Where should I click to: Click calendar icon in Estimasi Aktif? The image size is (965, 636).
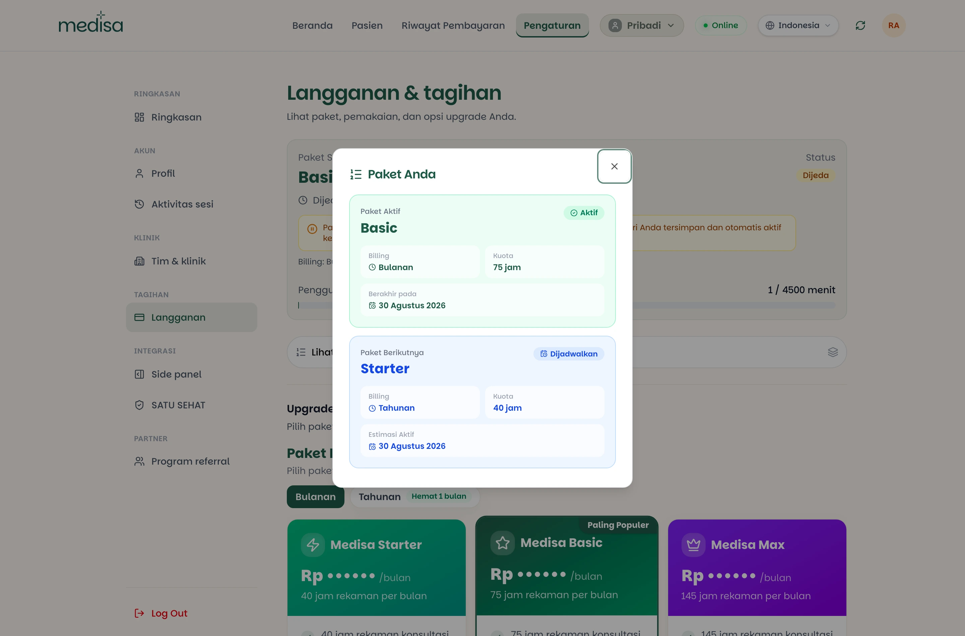372,446
